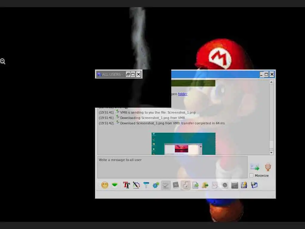Click the dark gray book icon
Screen dimensions: 305x229
pos(176,185)
